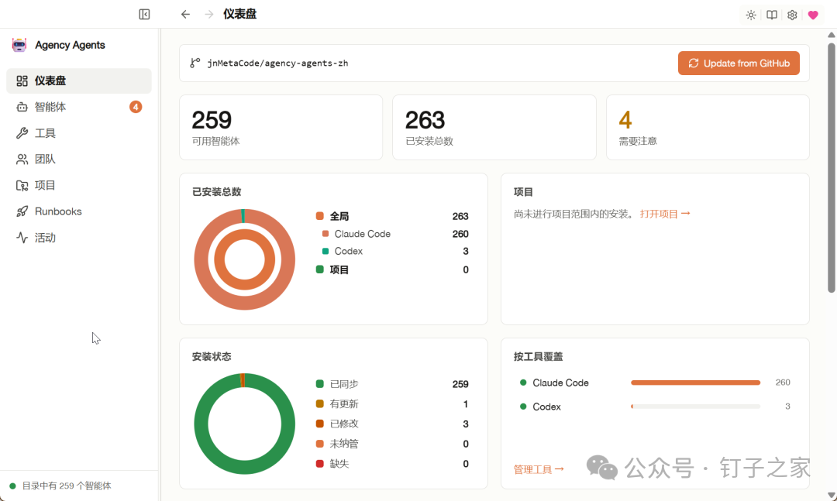Go forward with the right arrow

tap(208, 15)
